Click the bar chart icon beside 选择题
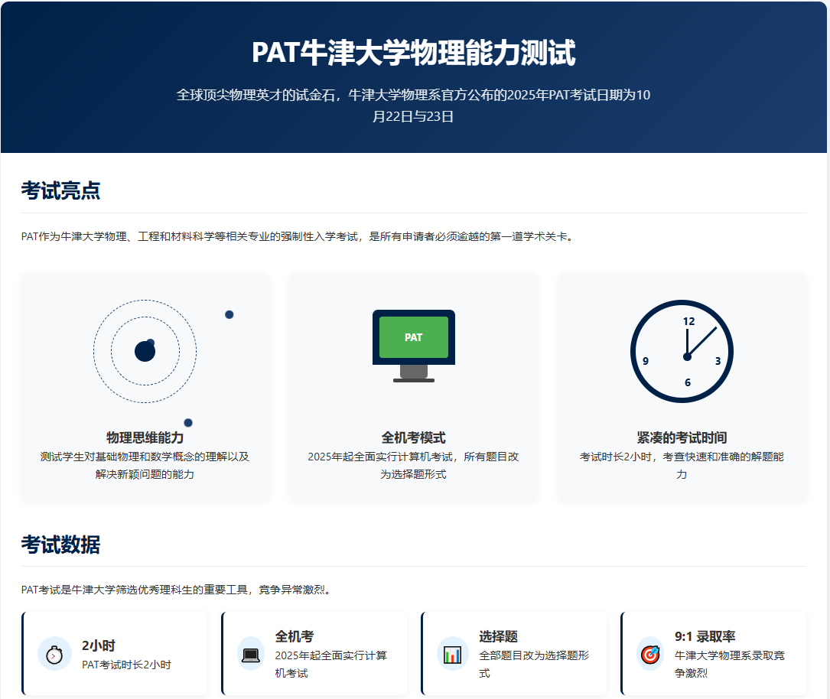This screenshot has height=699, width=830. click(452, 655)
